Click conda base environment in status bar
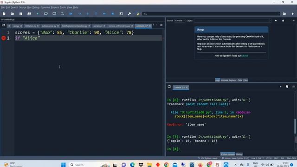This screenshot has width=297, height=167. tap(235, 158)
